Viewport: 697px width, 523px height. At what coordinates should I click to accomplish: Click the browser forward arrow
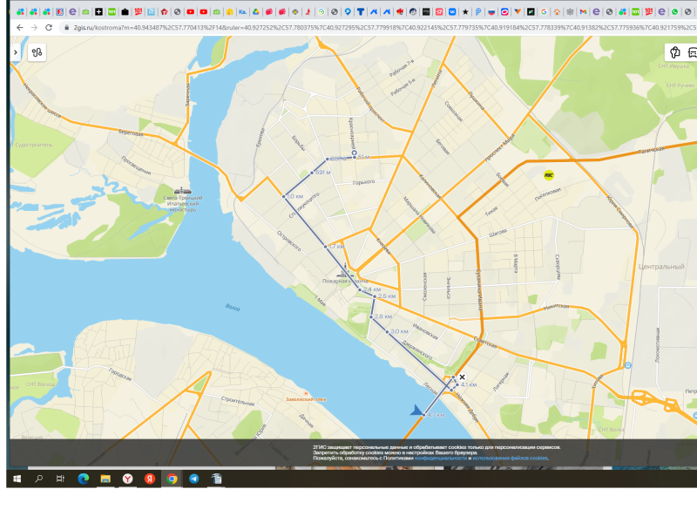34,28
